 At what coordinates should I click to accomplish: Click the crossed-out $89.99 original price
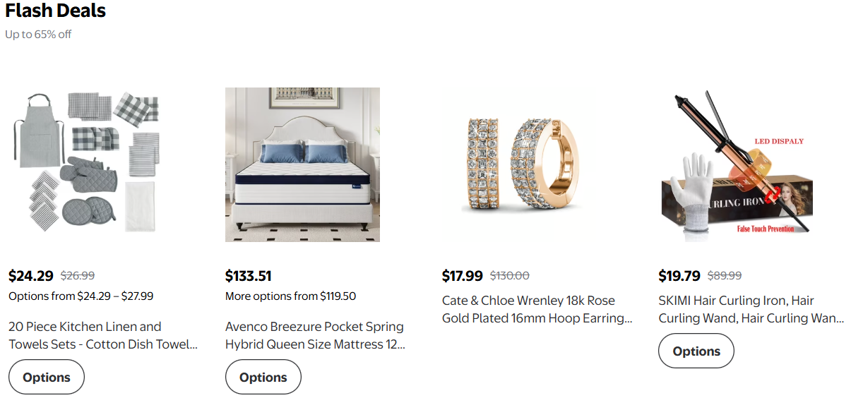pos(724,276)
